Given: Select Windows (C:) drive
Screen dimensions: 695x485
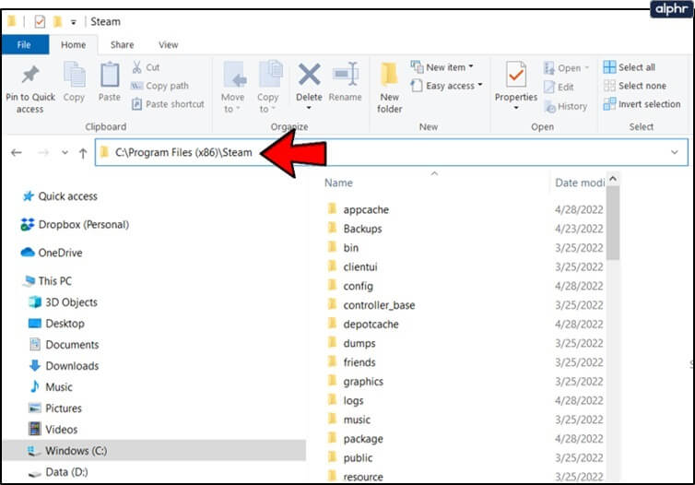Looking at the screenshot, I should pos(154,451).
